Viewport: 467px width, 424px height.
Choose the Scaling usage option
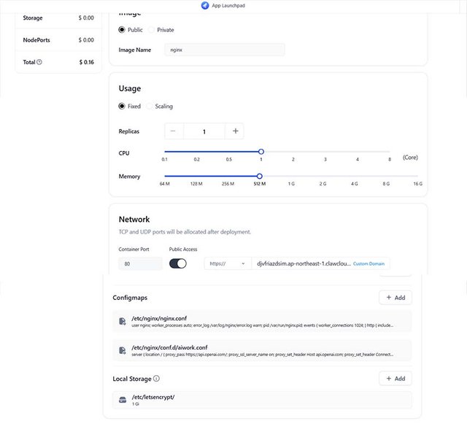150,107
